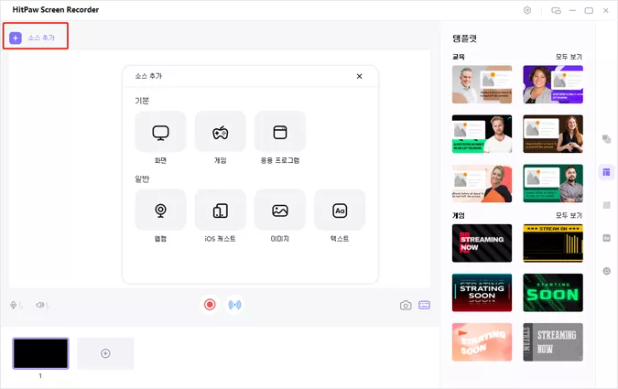Viewport: 618px width, 389px height.
Task: Select 게임 (Game) source icon
Action: [220, 132]
